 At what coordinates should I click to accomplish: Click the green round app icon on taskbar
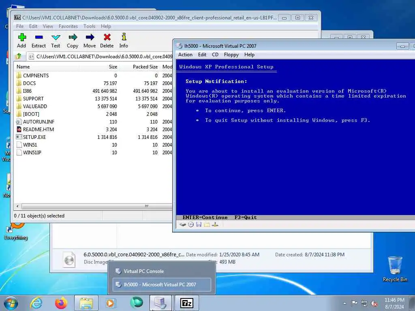click(x=137, y=302)
